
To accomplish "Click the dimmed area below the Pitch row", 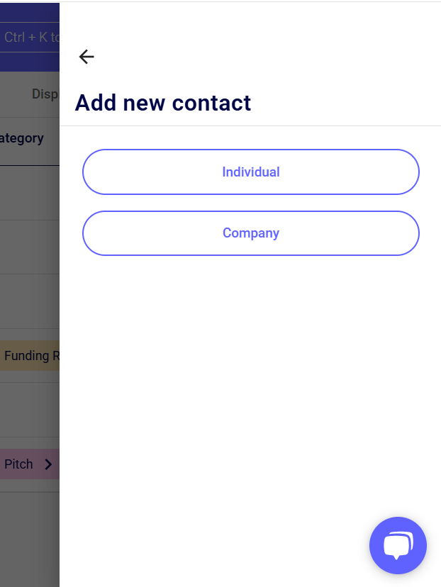I will click(29, 518).
